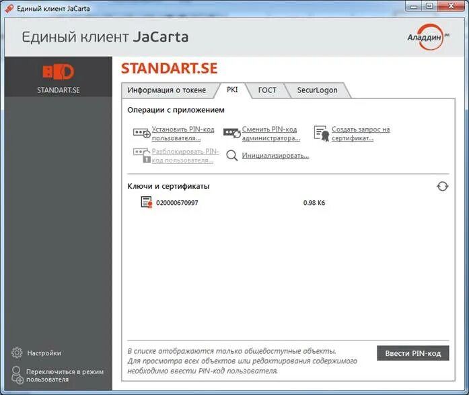The height and width of the screenshot is (395, 469).
Task: Click the change administrator PIN icon
Action: [231, 133]
